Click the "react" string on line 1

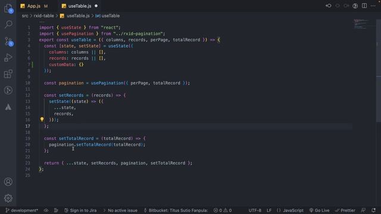click(x=110, y=28)
